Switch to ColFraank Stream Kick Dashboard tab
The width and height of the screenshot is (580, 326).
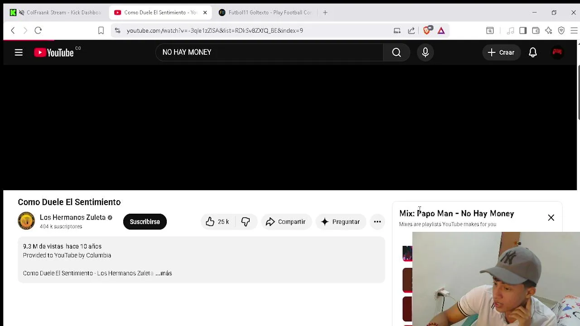[x=57, y=13]
